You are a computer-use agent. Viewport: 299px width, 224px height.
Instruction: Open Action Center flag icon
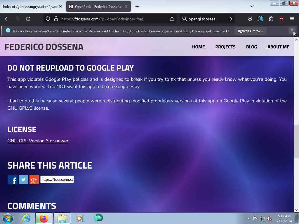(255, 218)
